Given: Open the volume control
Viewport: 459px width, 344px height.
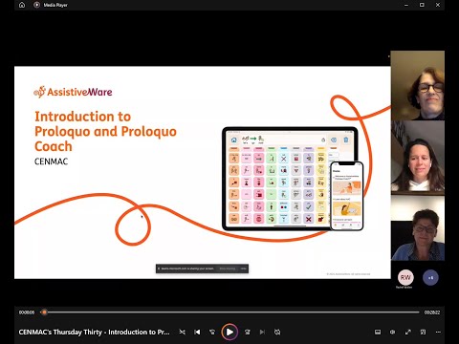Looking at the screenshot, I should click(393, 332).
